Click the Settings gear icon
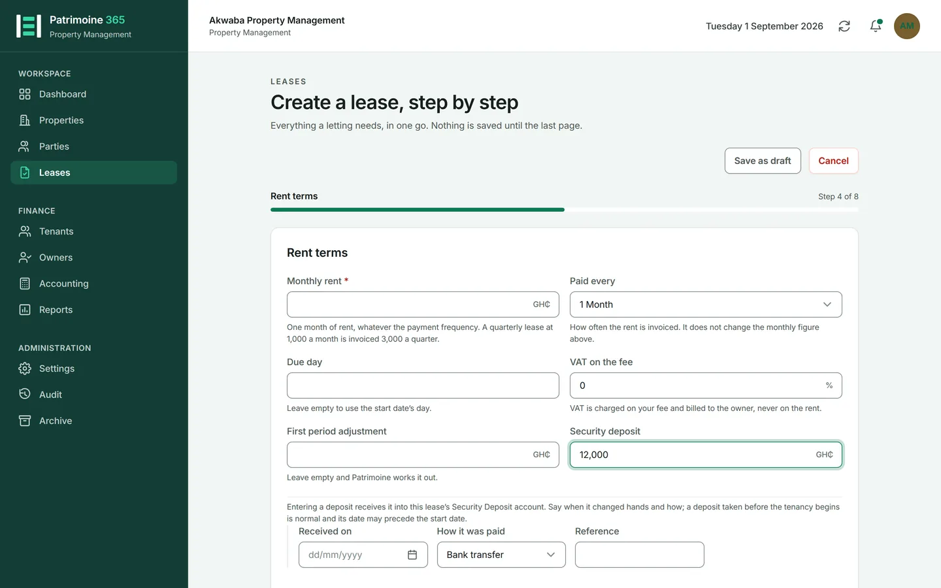The height and width of the screenshot is (588, 941). pos(25,368)
